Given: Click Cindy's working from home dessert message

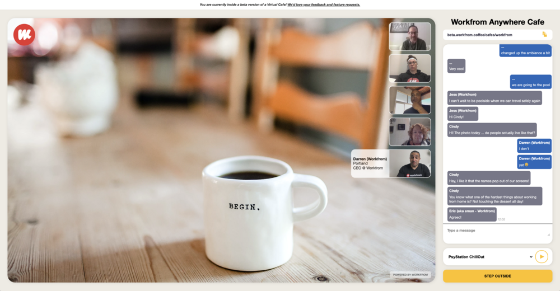Looking at the screenshot, I should click(x=494, y=196).
